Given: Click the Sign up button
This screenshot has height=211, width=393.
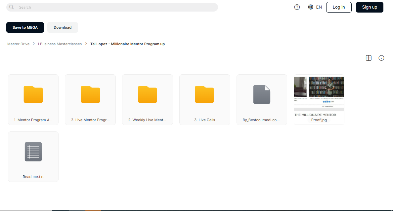Looking at the screenshot, I should (370, 7).
